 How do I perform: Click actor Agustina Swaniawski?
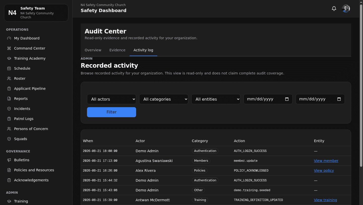[x=154, y=161]
